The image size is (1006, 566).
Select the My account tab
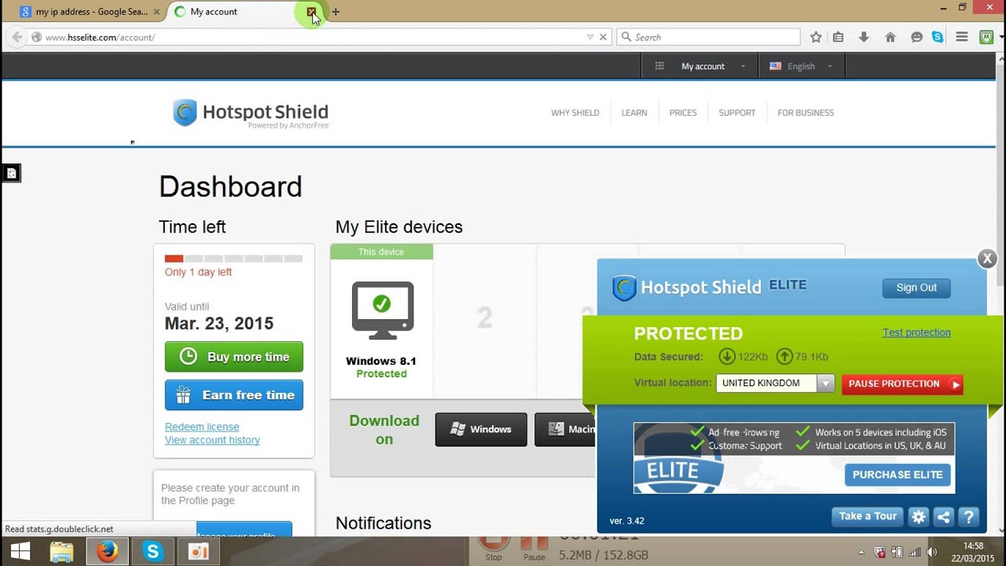point(236,12)
